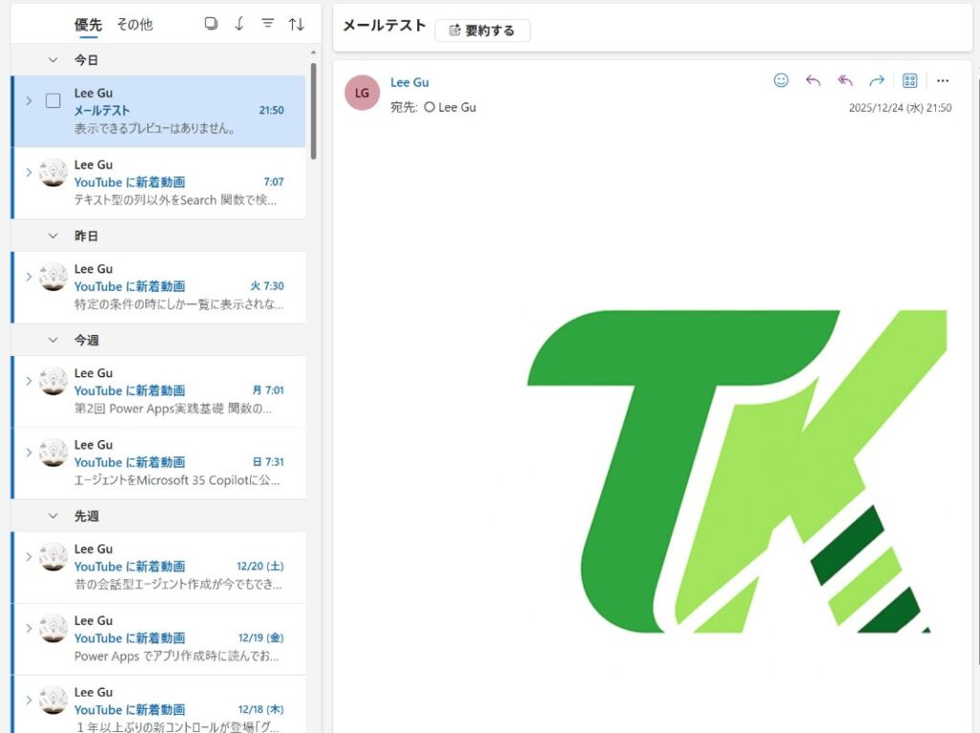
Task: Select the 優先 inbox tab
Action: point(88,25)
